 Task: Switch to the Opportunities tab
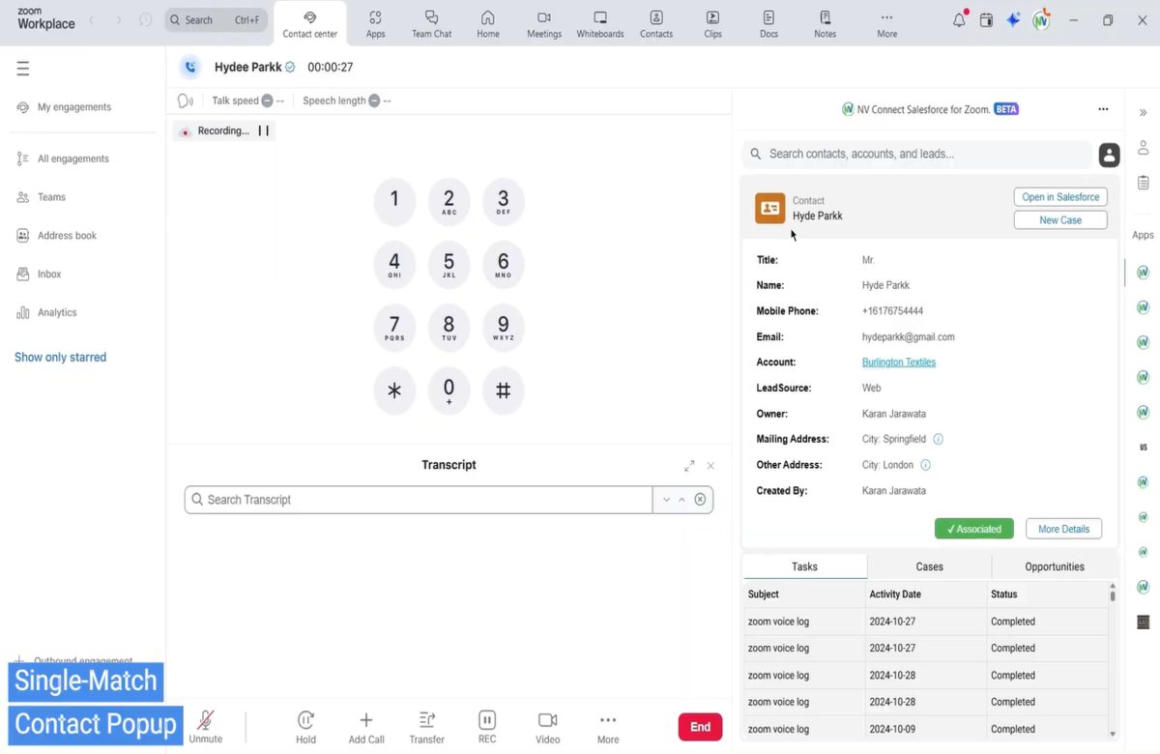click(1055, 566)
